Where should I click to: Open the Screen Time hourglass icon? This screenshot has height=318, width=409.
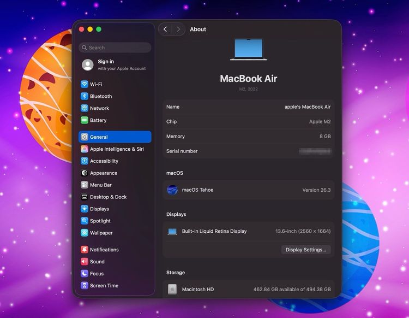tap(84, 286)
